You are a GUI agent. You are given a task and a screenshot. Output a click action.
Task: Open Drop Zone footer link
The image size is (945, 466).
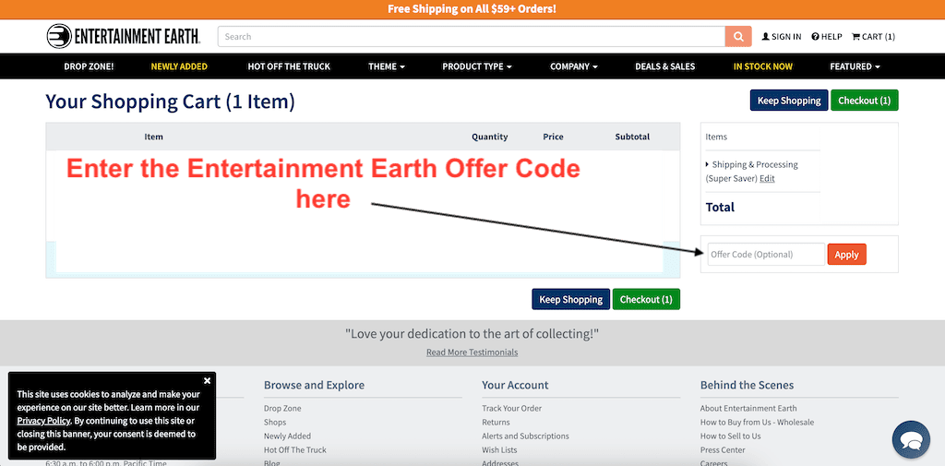282,408
